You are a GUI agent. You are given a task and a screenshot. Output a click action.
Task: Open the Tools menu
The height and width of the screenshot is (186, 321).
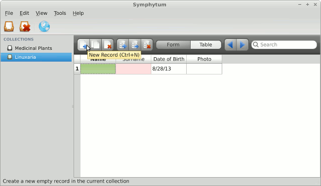(x=60, y=13)
